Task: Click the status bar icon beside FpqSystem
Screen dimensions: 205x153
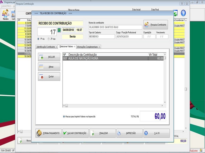Action: coord(201,150)
